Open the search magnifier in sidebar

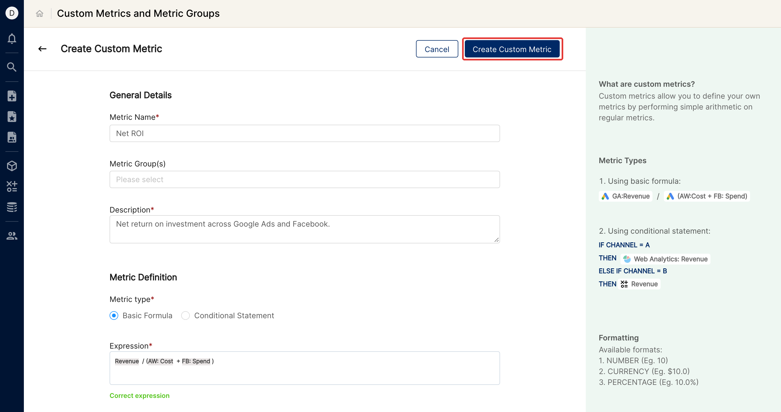click(x=12, y=67)
